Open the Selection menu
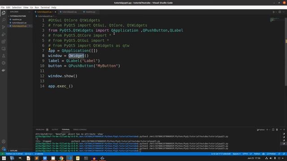287x161 pixels. point(17,8)
